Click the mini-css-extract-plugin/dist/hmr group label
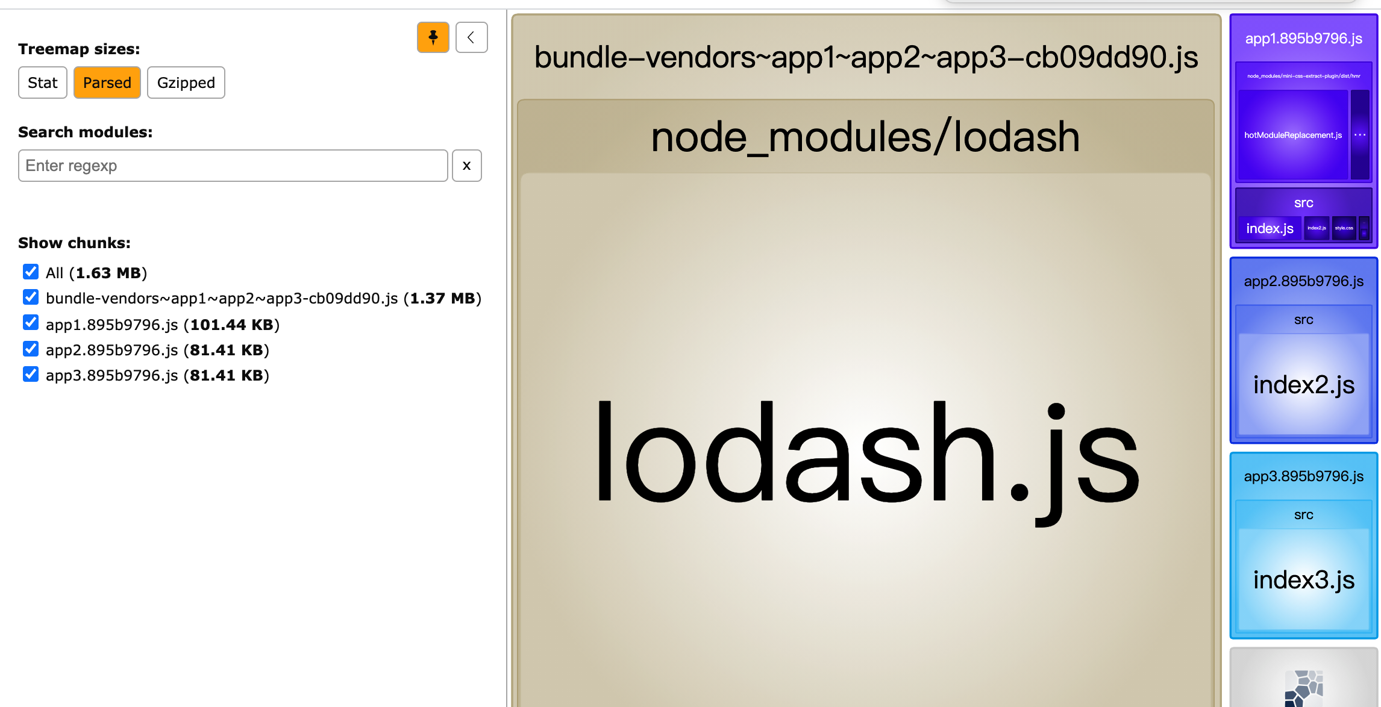This screenshot has height=707, width=1381. click(x=1304, y=76)
